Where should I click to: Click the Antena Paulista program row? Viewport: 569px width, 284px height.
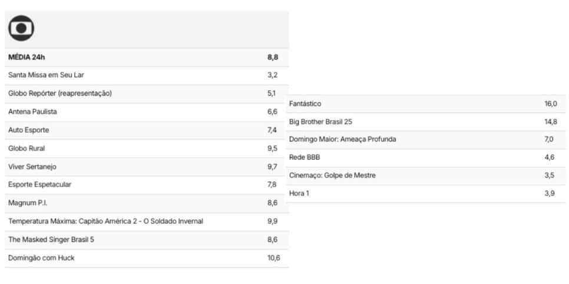click(x=147, y=112)
